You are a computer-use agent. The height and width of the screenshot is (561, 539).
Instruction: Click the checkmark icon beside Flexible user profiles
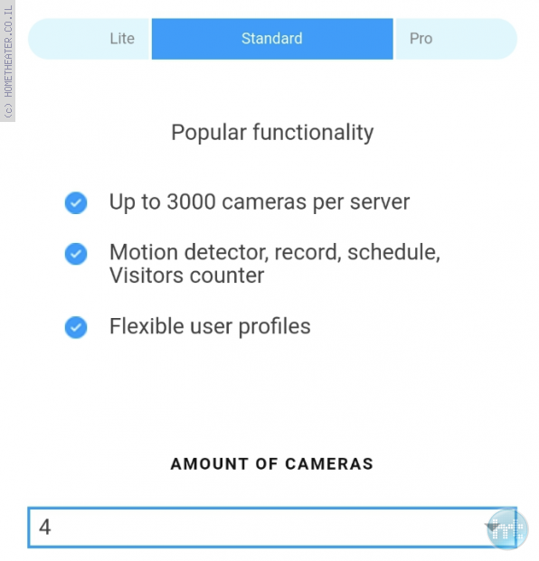[76, 327]
